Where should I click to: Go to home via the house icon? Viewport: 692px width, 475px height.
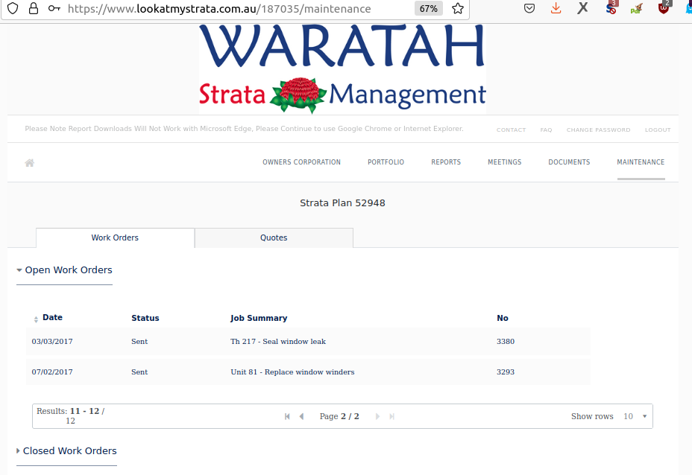coord(30,162)
